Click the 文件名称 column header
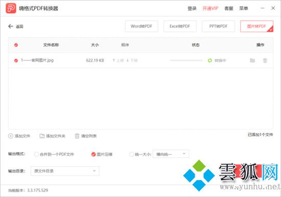 pos(51,45)
